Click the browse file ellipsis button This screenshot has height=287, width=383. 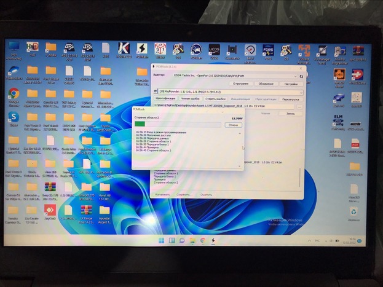coord(299,106)
